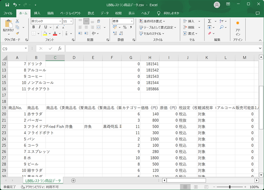Click the AutoSum sigma icon
This screenshot has height=190, width=264.
[x=210, y=21]
